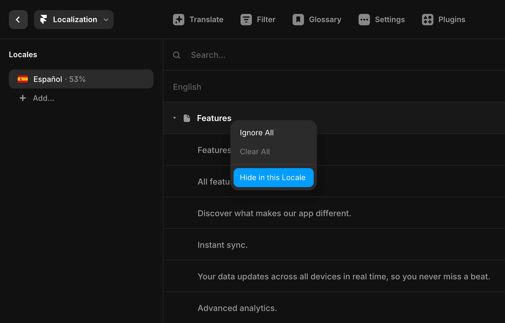Click the Hide in this Locale button

(x=273, y=177)
